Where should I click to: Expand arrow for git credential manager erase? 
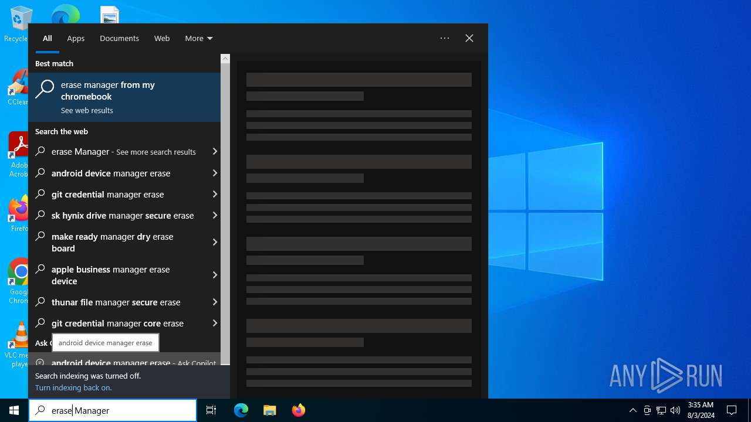coord(215,194)
